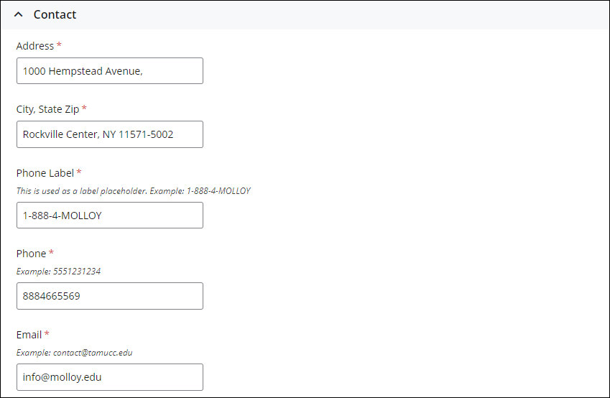Click the Address label
Image resolution: width=610 pixels, height=398 pixels.
click(35, 46)
